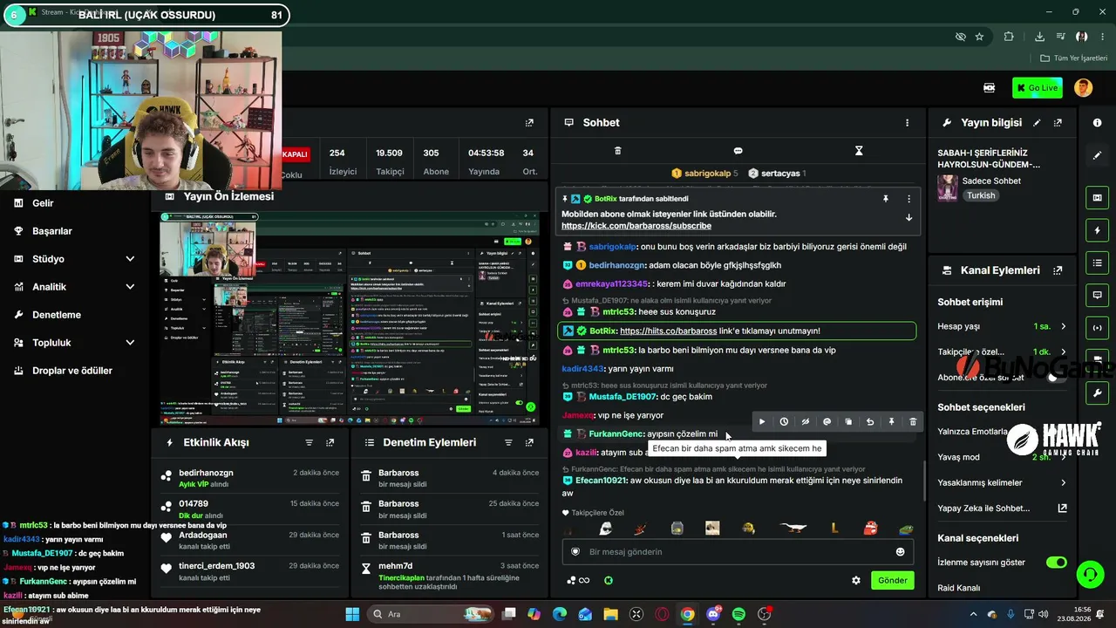Click the Turkish language tag
Screen dimensions: 1116x628
[x=981, y=196]
